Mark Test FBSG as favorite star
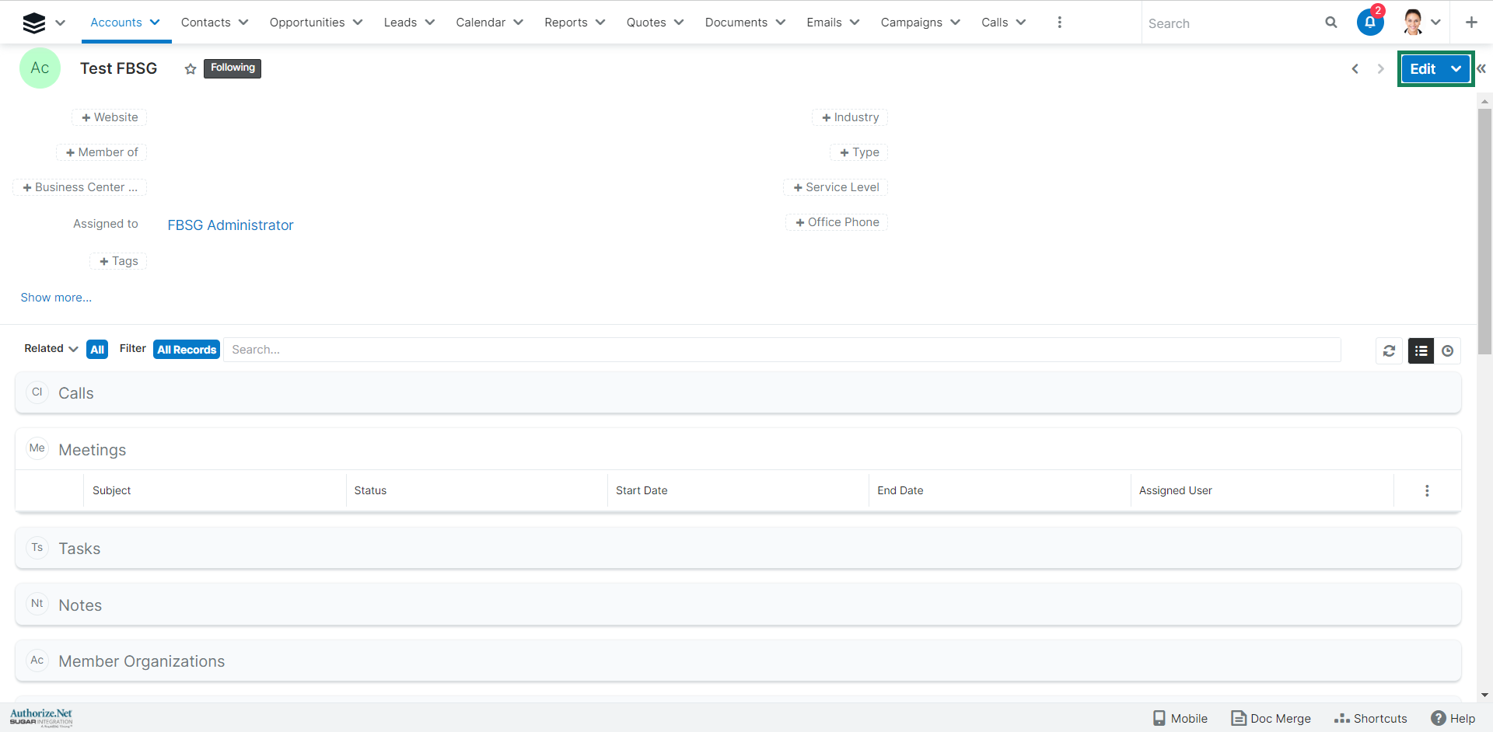Image resolution: width=1493 pixels, height=732 pixels. [x=191, y=69]
